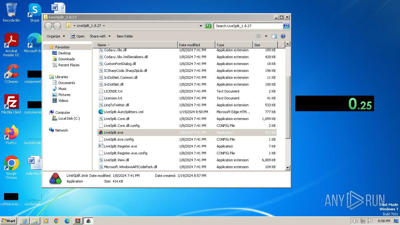400x225 pixels.
Task: Select Licenses.txt document
Action: [x=187, y=98]
